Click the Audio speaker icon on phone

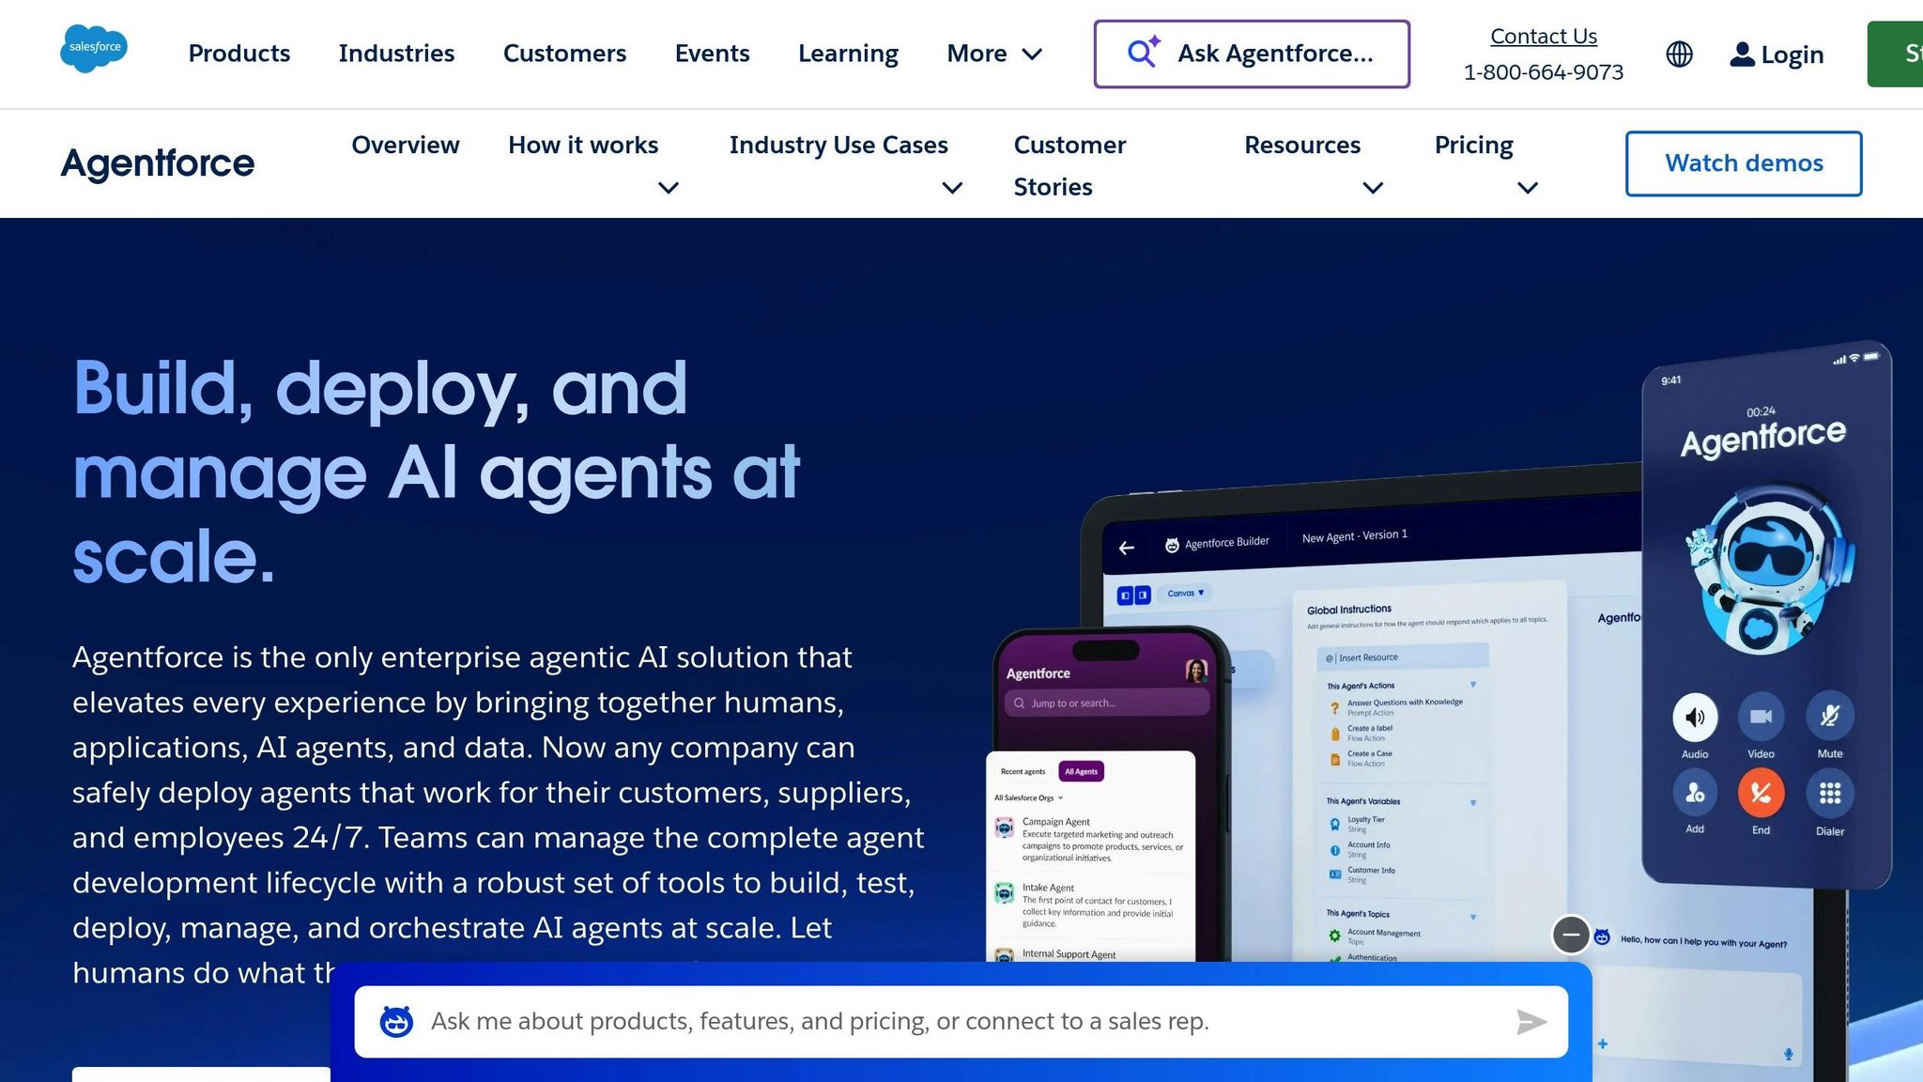click(1695, 718)
